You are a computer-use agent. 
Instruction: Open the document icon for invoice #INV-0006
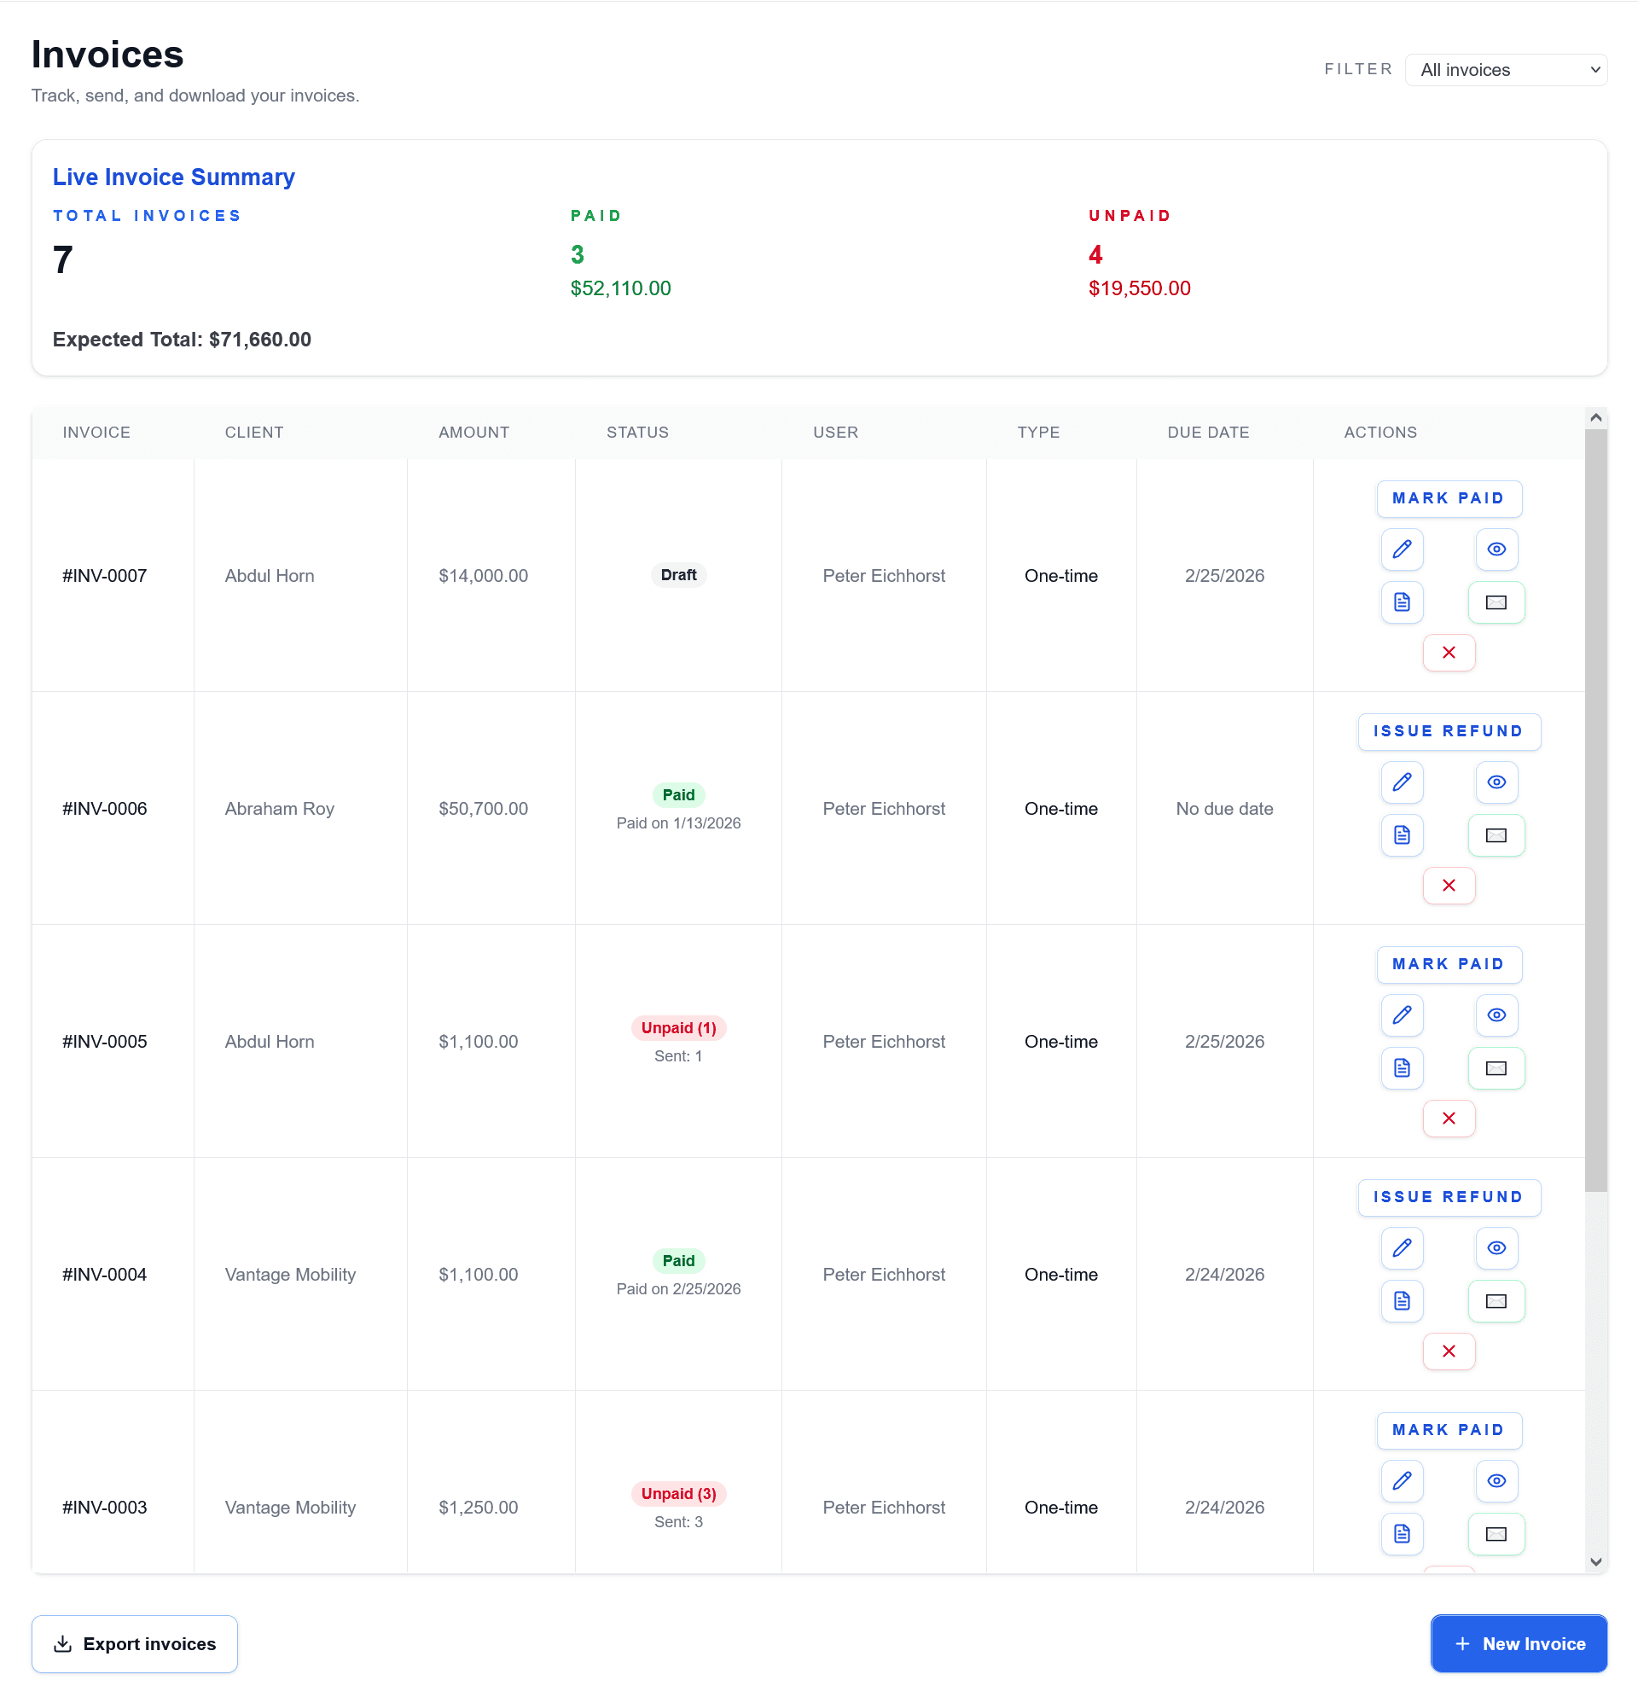(1402, 835)
